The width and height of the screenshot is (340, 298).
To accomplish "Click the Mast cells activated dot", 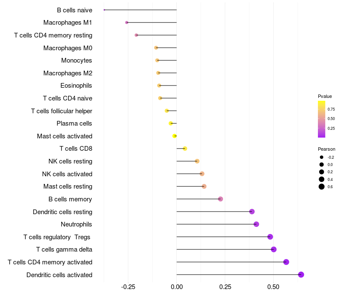I will 175,136.
